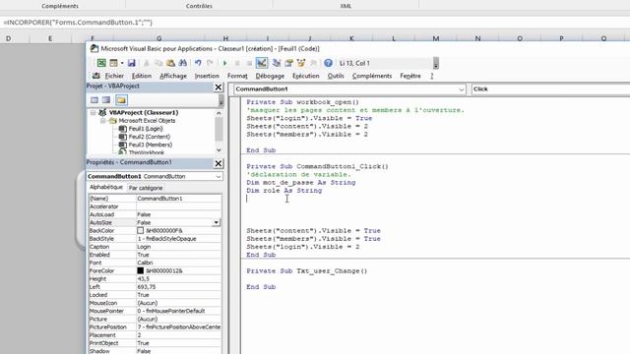630x354 pixels.
Task: Click the Reset stop icon
Action: pos(249,63)
